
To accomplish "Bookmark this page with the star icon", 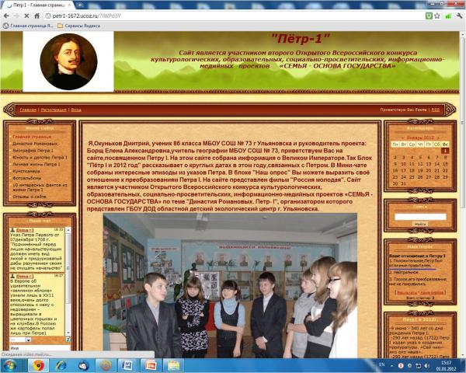I will [436, 16].
